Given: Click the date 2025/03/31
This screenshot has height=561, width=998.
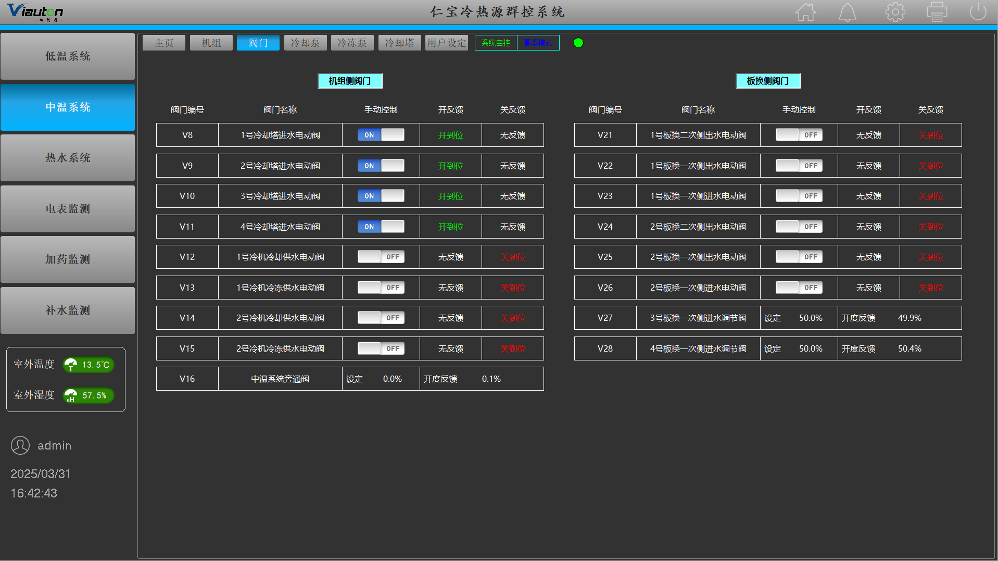Looking at the screenshot, I should click(41, 474).
